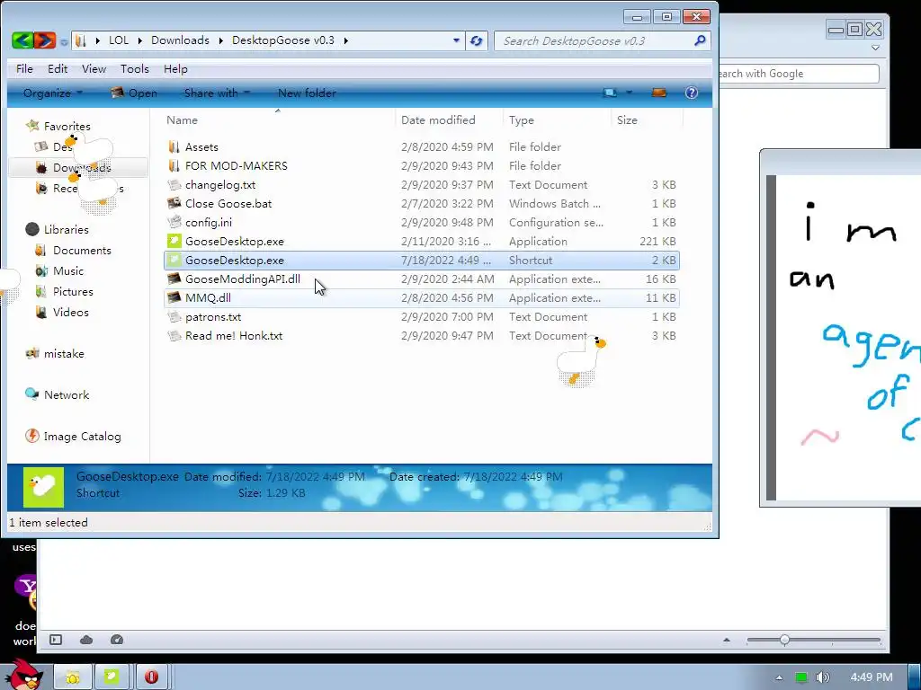Viewport: 921px width, 690px height.
Task: Select Close Goose.bat file
Action: [x=422, y=203]
